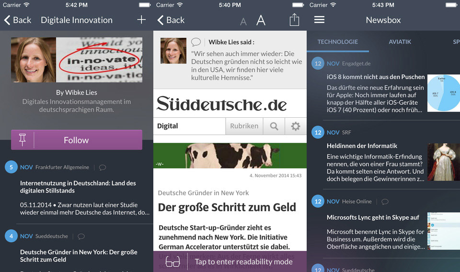Open Wibke Lies portrait in collection header

pyautogui.click(x=34, y=60)
